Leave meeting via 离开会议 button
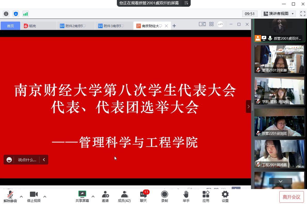Screen dimensions: 307x204 [291, 197]
